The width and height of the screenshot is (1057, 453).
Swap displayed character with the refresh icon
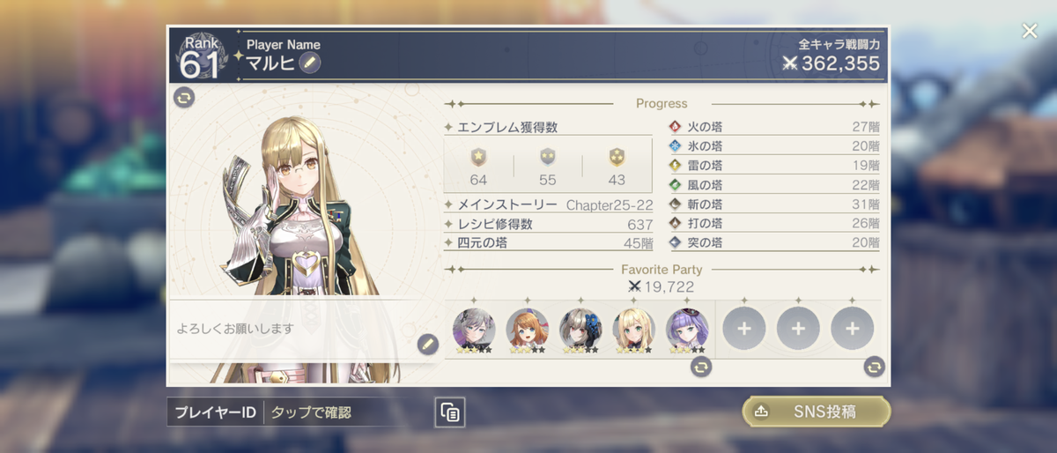pos(184,97)
